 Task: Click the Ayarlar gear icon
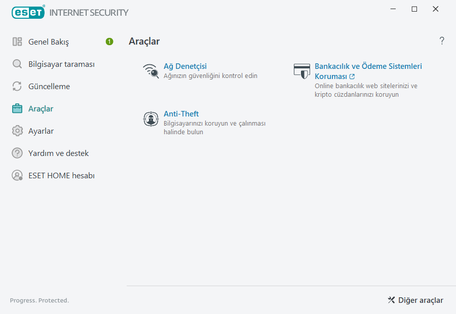[x=17, y=131]
